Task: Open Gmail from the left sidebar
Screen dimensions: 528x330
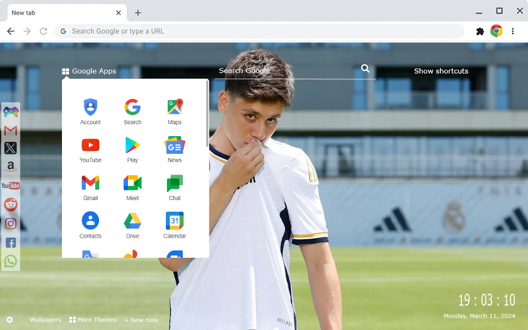Action: (11, 130)
